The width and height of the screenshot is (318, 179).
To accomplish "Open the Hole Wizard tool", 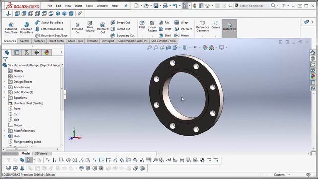I will tap(90, 26).
